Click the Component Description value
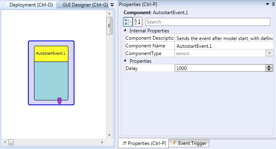Image resolution: width=276 pixels, height=149 pixels. pos(224,38)
